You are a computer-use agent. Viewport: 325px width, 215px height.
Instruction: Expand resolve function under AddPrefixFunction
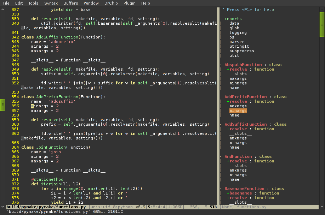click(228, 101)
